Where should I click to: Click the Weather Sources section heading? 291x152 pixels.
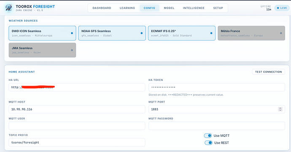(x=23, y=21)
